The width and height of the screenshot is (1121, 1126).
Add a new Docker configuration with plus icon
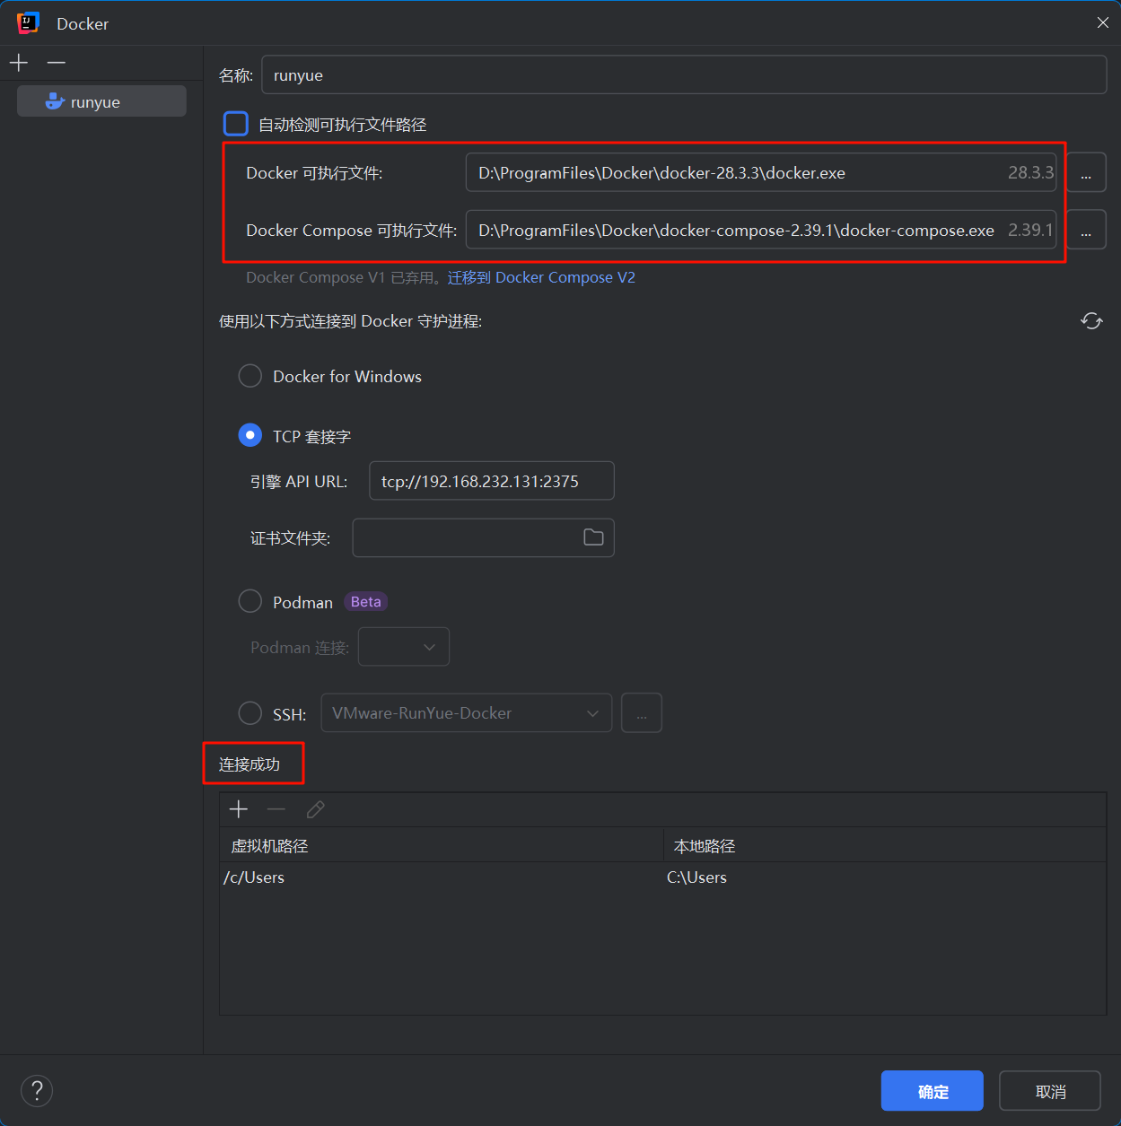[19, 63]
